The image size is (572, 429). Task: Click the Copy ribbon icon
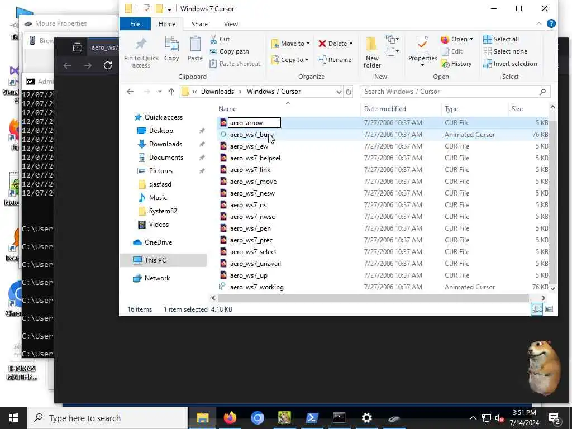pos(171,49)
